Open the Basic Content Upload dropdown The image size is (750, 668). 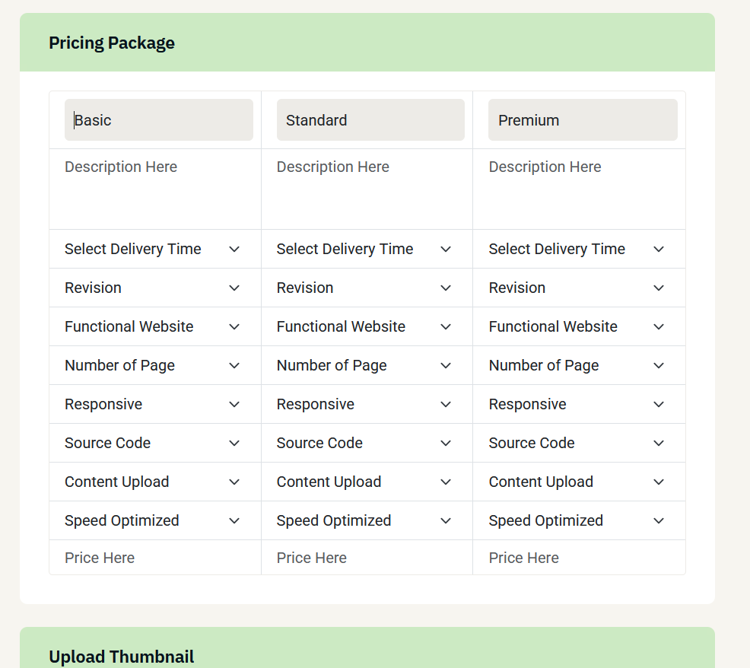coord(155,482)
